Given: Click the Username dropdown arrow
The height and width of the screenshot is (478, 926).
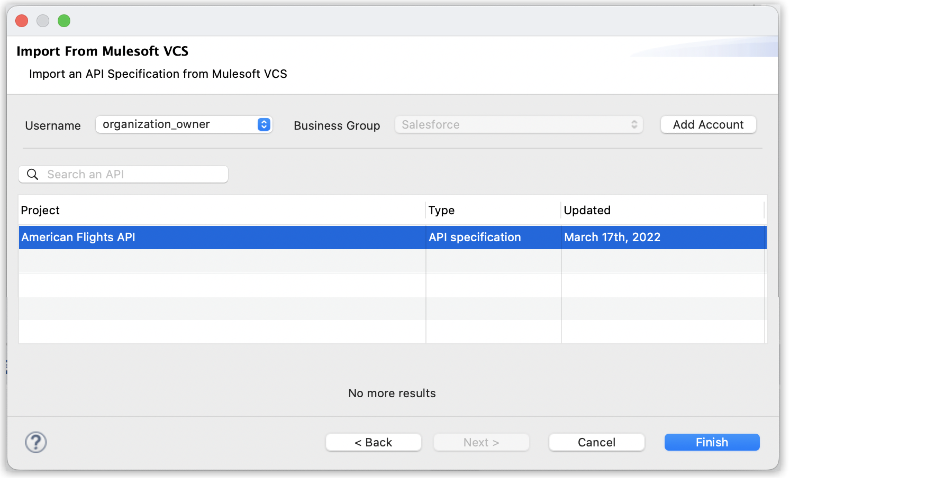Looking at the screenshot, I should point(264,124).
